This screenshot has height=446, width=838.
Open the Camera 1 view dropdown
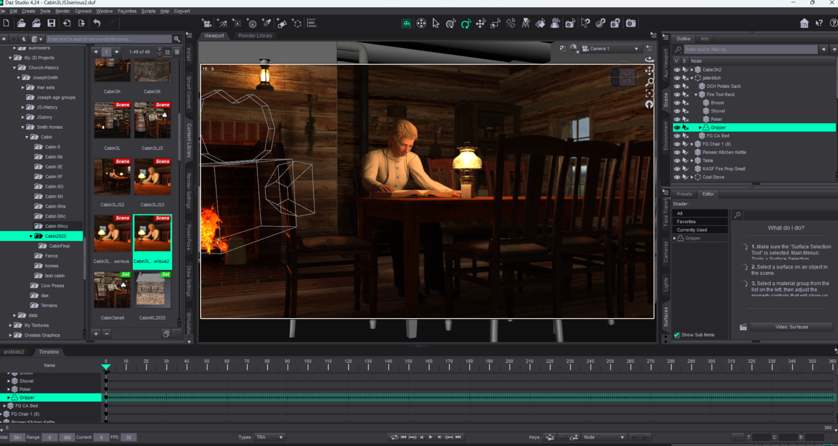pos(636,49)
